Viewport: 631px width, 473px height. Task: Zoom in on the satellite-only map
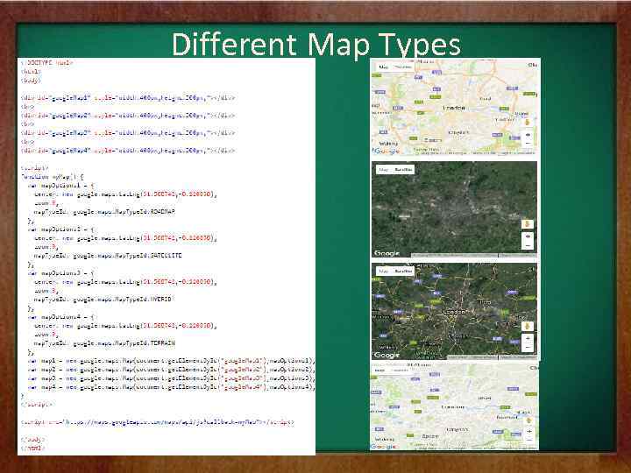point(528,236)
